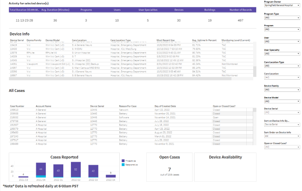
Task: Click the purple Proactive legend swatch
Action: [123, 161]
